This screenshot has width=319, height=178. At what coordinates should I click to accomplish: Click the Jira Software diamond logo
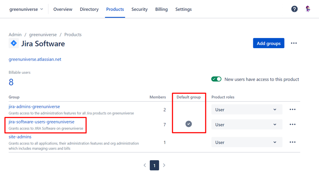click(x=14, y=43)
